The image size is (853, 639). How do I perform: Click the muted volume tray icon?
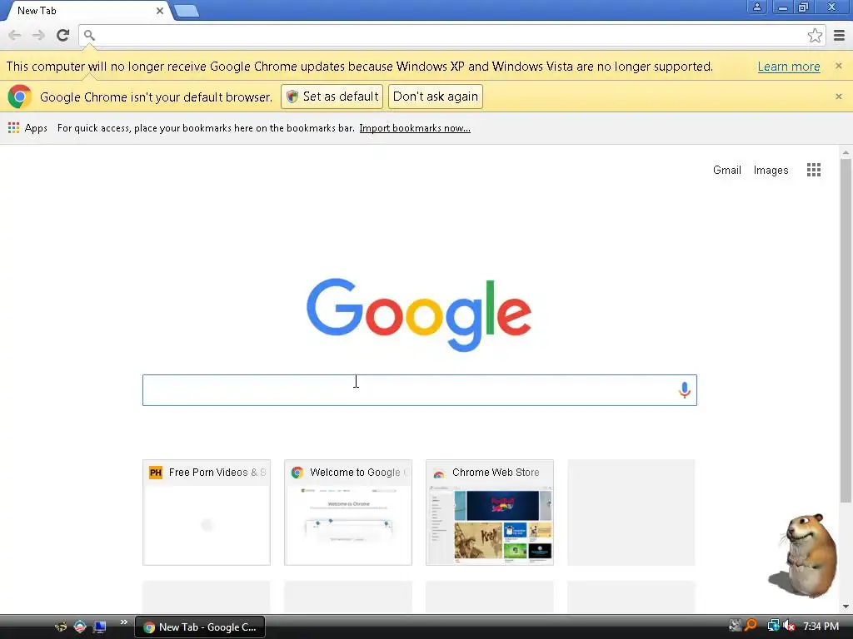[x=789, y=626]
